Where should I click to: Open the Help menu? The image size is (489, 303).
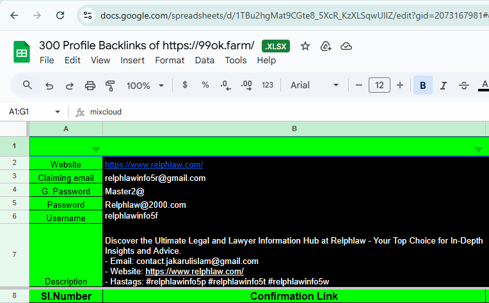(x=266, y=60)
